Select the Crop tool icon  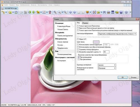(25, 12)
